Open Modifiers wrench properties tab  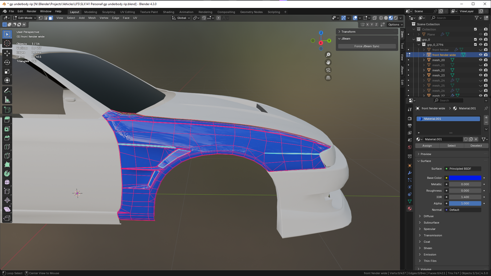tap(410, 173)
